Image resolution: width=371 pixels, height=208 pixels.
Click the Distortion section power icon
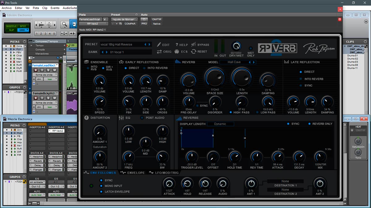click(x=87, y=118)
